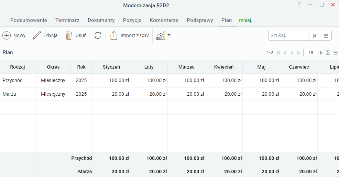Apply page size arrow next to 19
Screen dimensions: 339x177
click(321, 52)
